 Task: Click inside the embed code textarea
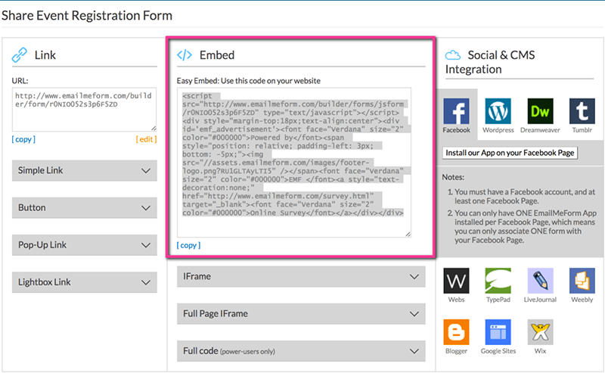click(294, 162)
